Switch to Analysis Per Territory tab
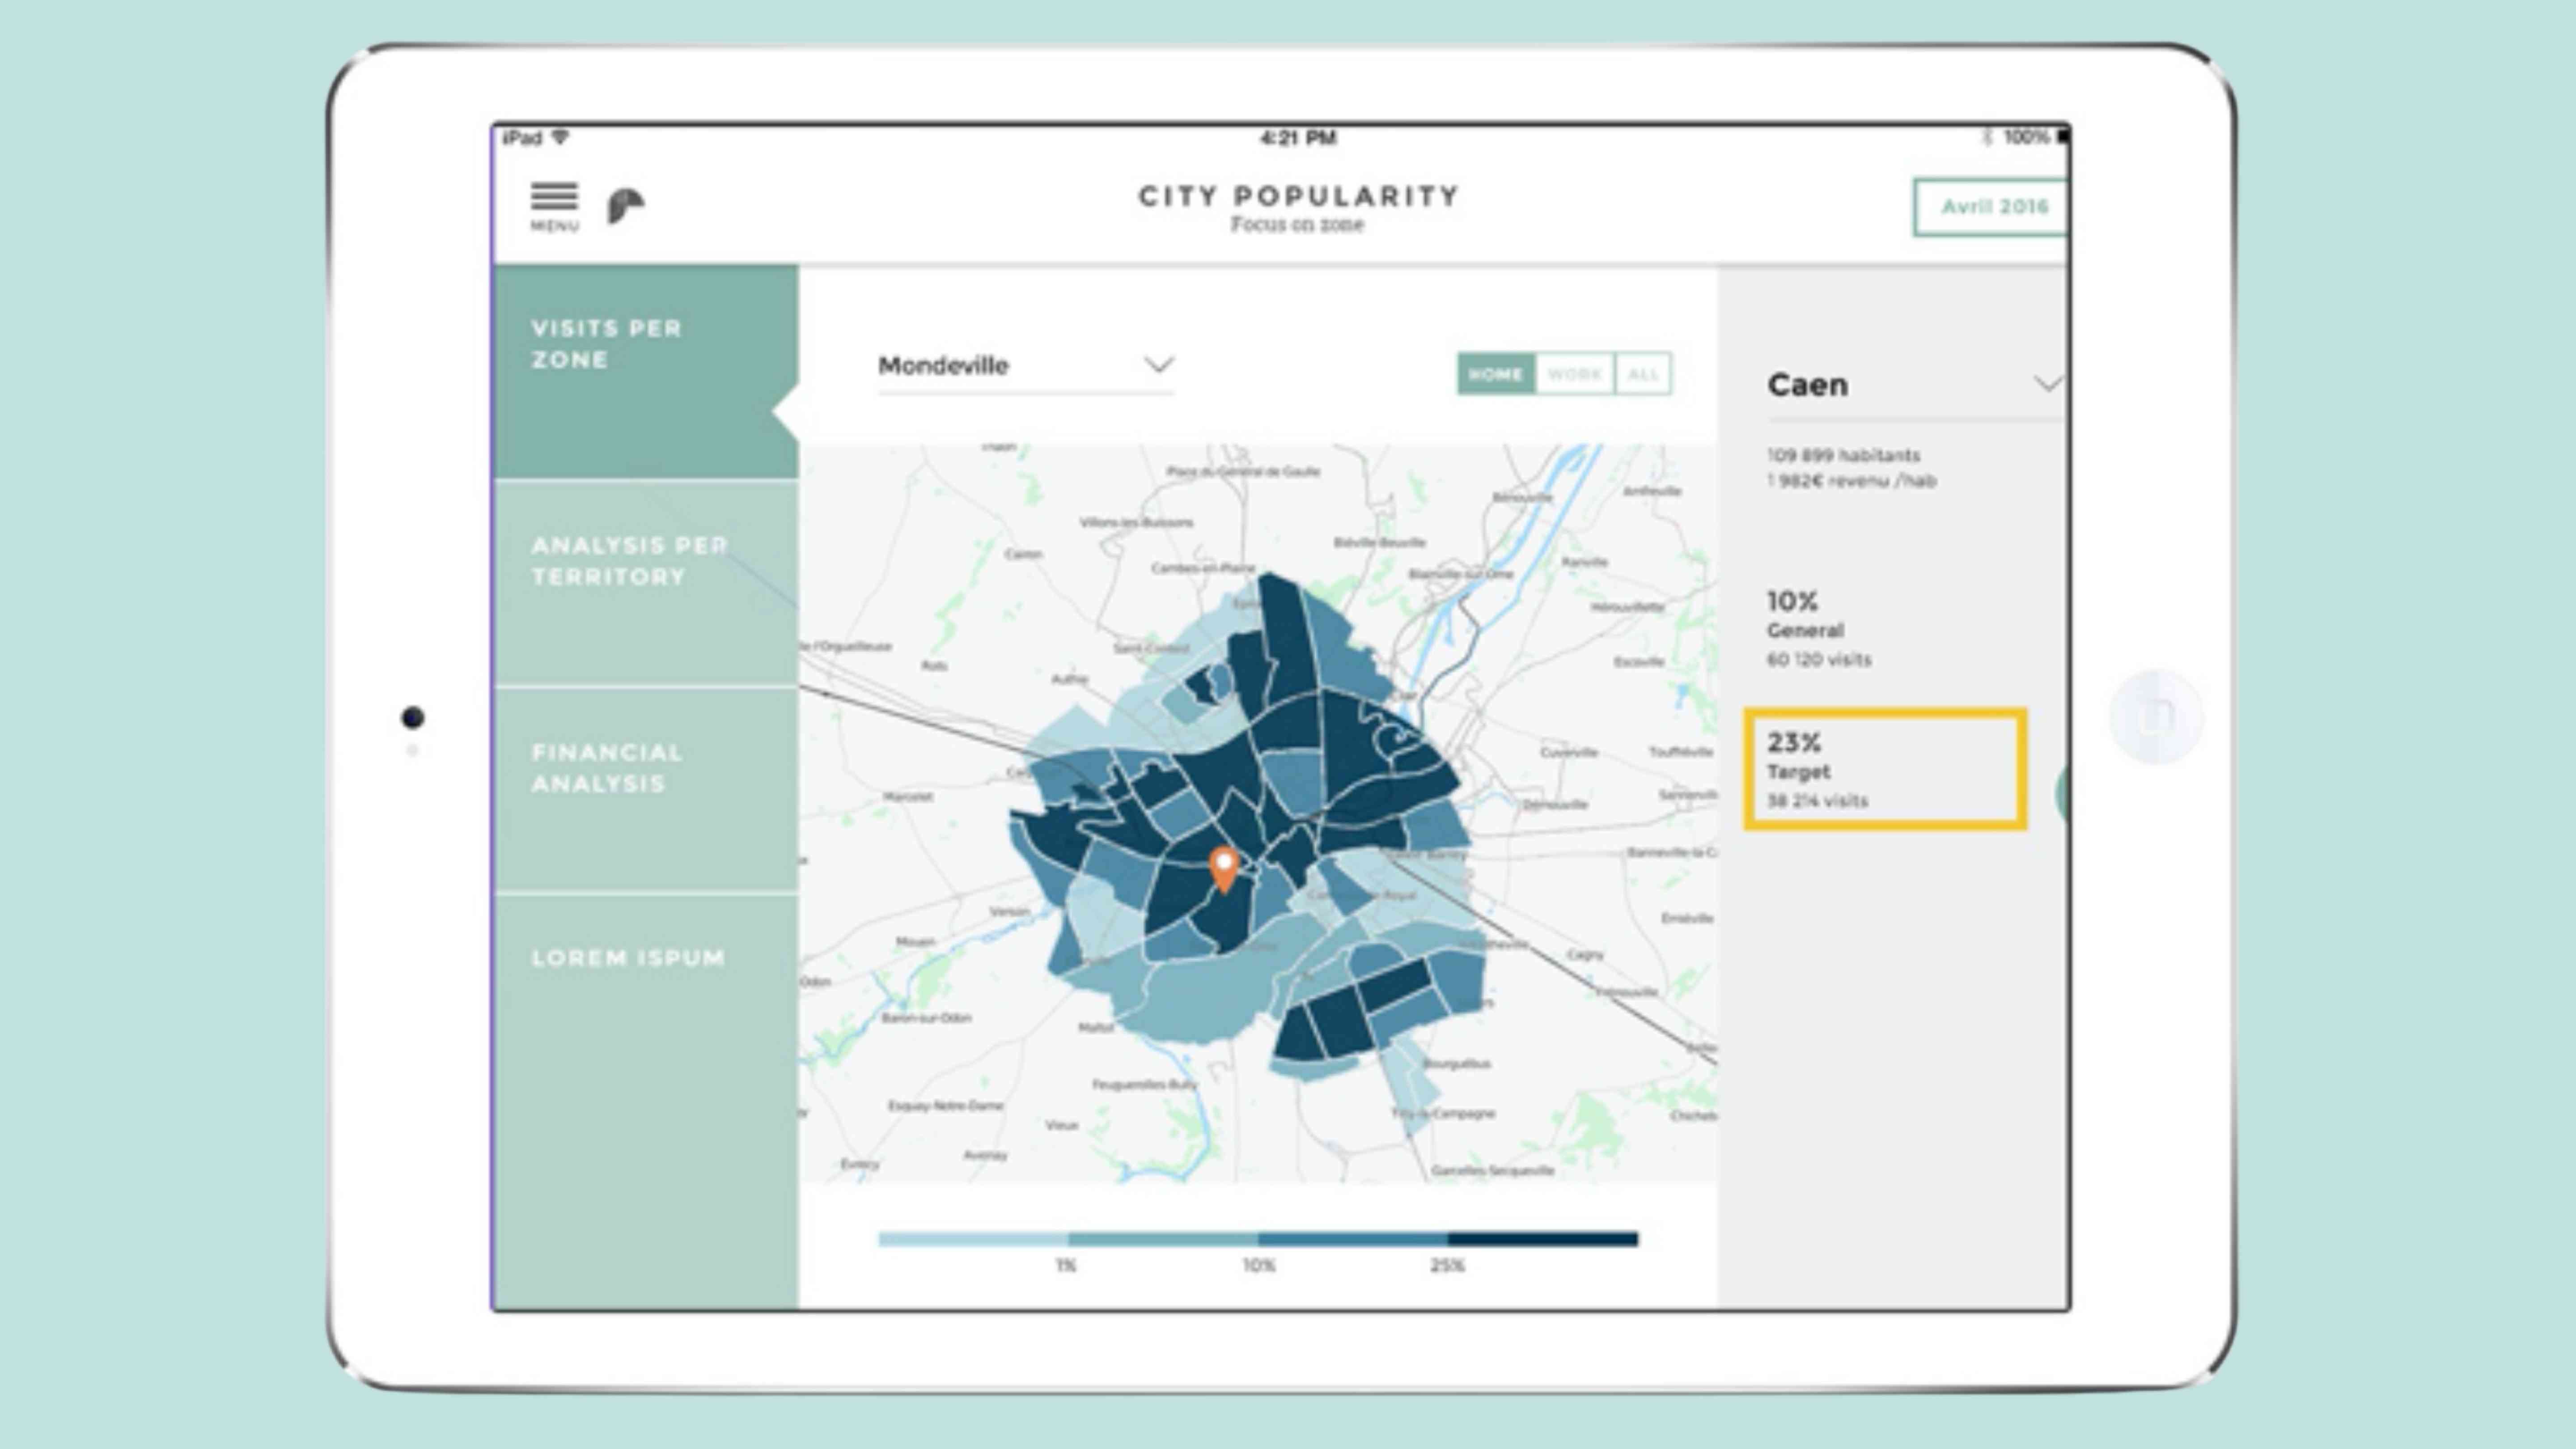Screen dimensions: 2576x1449 click(x=646, y=583)
